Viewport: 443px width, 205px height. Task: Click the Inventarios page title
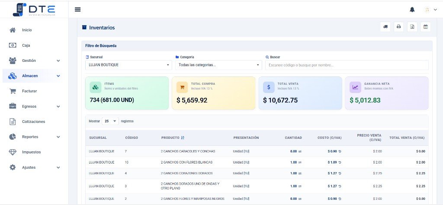pos(102,28)
